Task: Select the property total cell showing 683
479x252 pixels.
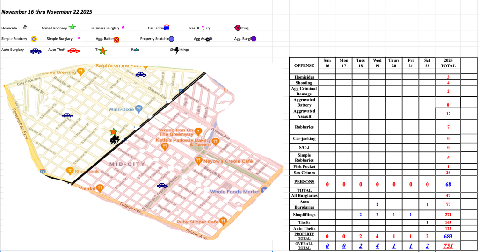Action: pyautogui.click(x=448, y=237)
